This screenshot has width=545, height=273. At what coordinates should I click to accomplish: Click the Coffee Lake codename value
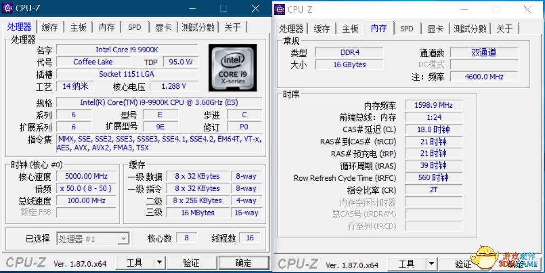click(x=93, y=62)
